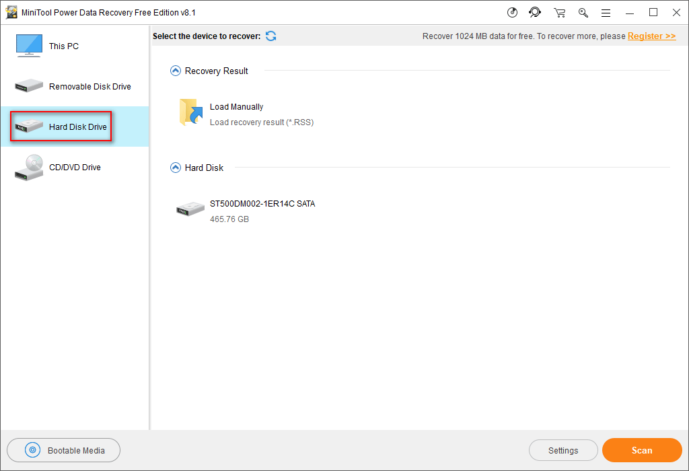
Task: Click the Removable Disk Drive icon
Action: [x=29, y=85]
